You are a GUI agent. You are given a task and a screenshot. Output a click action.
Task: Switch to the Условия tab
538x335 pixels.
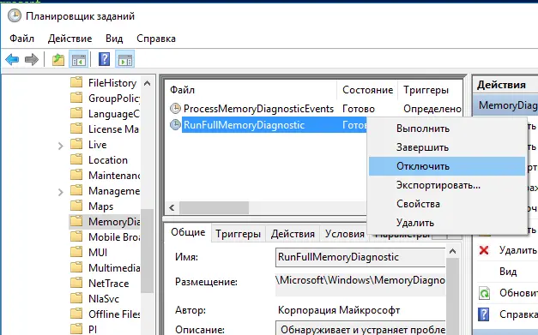click(x=344, y=234)
